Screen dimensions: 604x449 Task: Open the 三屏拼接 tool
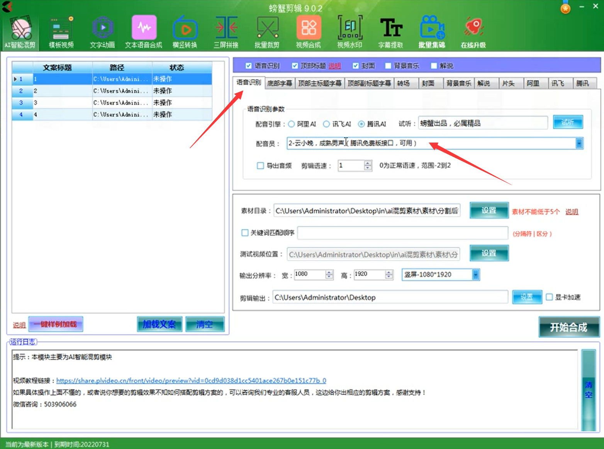tap(226, 32)
